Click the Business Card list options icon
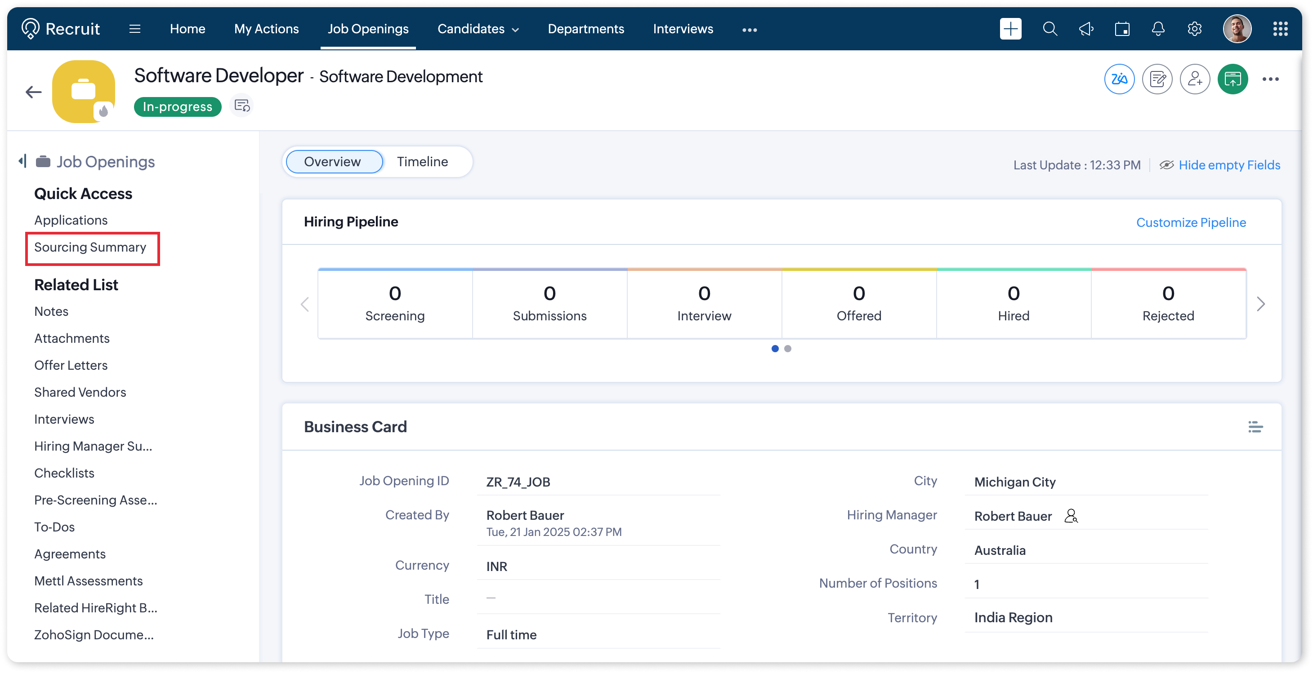 (1255, 427)
